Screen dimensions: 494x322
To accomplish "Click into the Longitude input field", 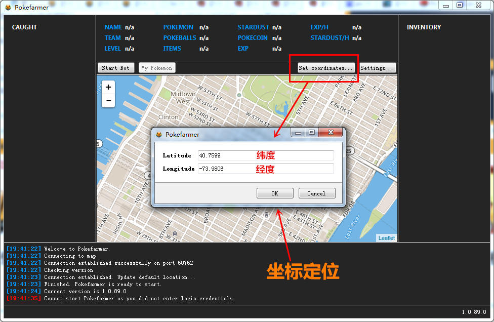I will (x=266, y=169).
